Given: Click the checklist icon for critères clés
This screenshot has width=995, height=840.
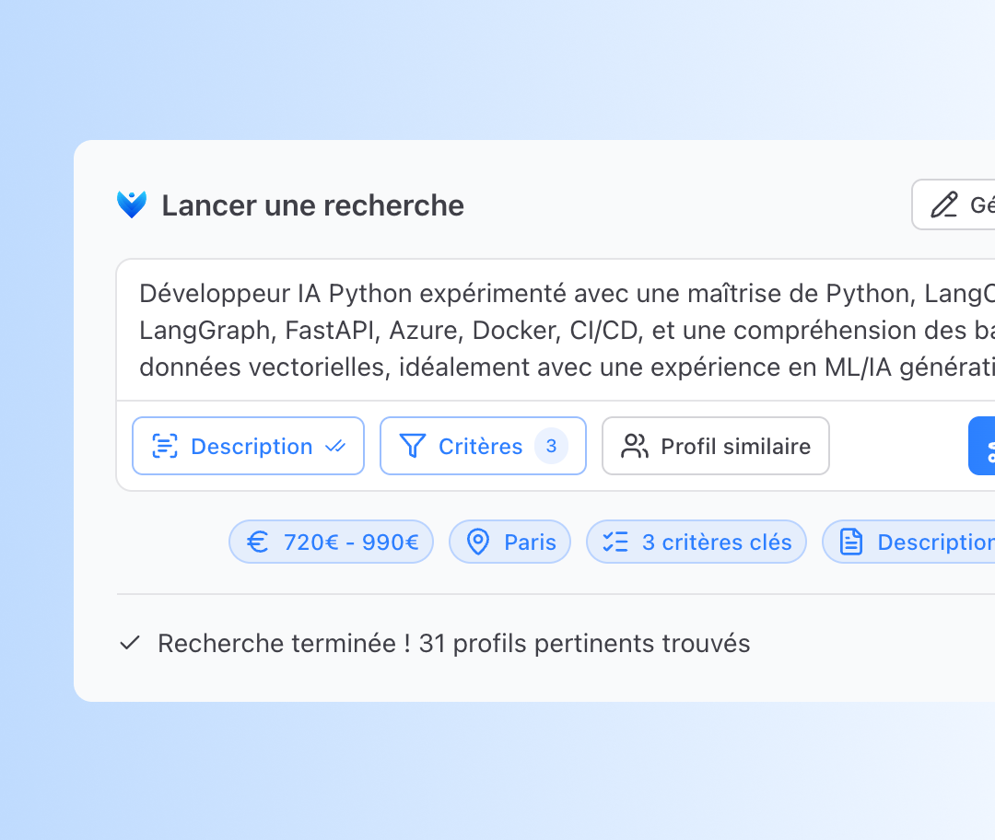Looking at the screenshot, I should pos(615,542).
